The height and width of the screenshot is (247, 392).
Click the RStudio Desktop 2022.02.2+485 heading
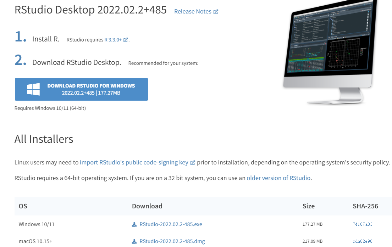90,10
